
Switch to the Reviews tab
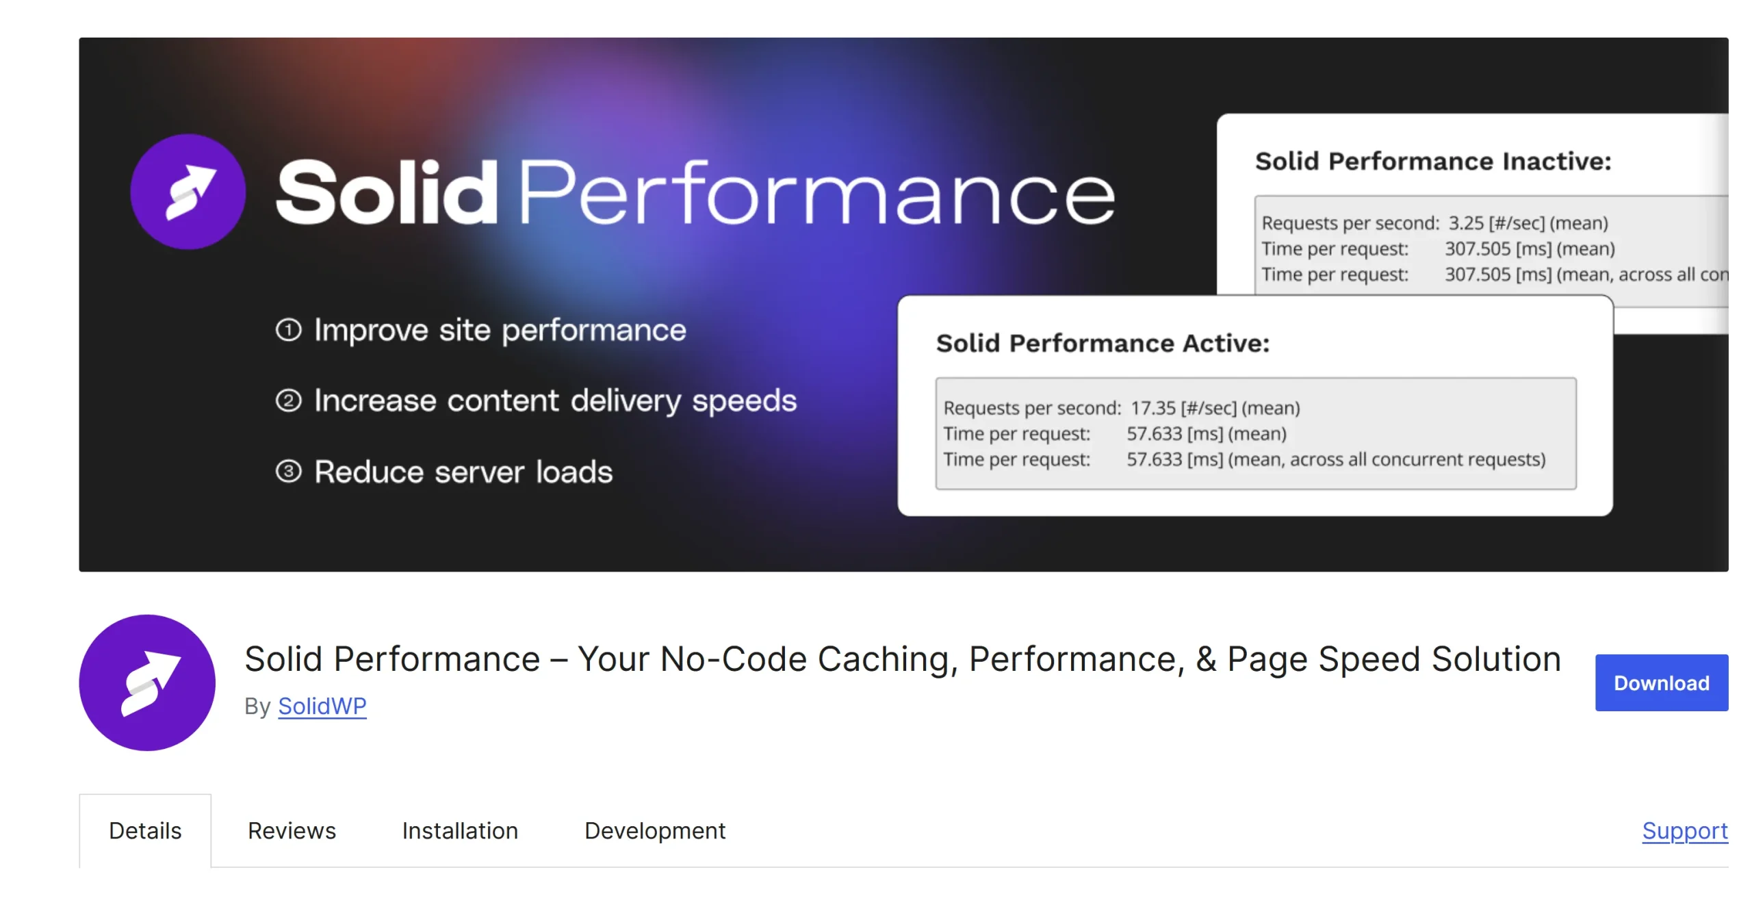tap(292, 830)
